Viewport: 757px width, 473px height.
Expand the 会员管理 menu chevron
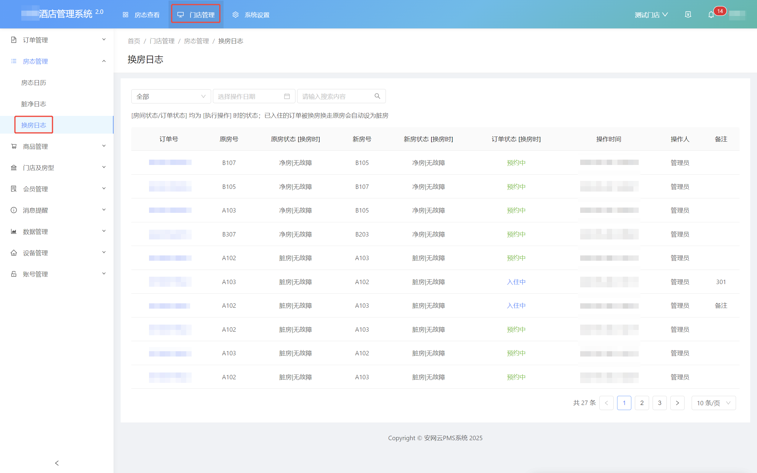[104, 189]
